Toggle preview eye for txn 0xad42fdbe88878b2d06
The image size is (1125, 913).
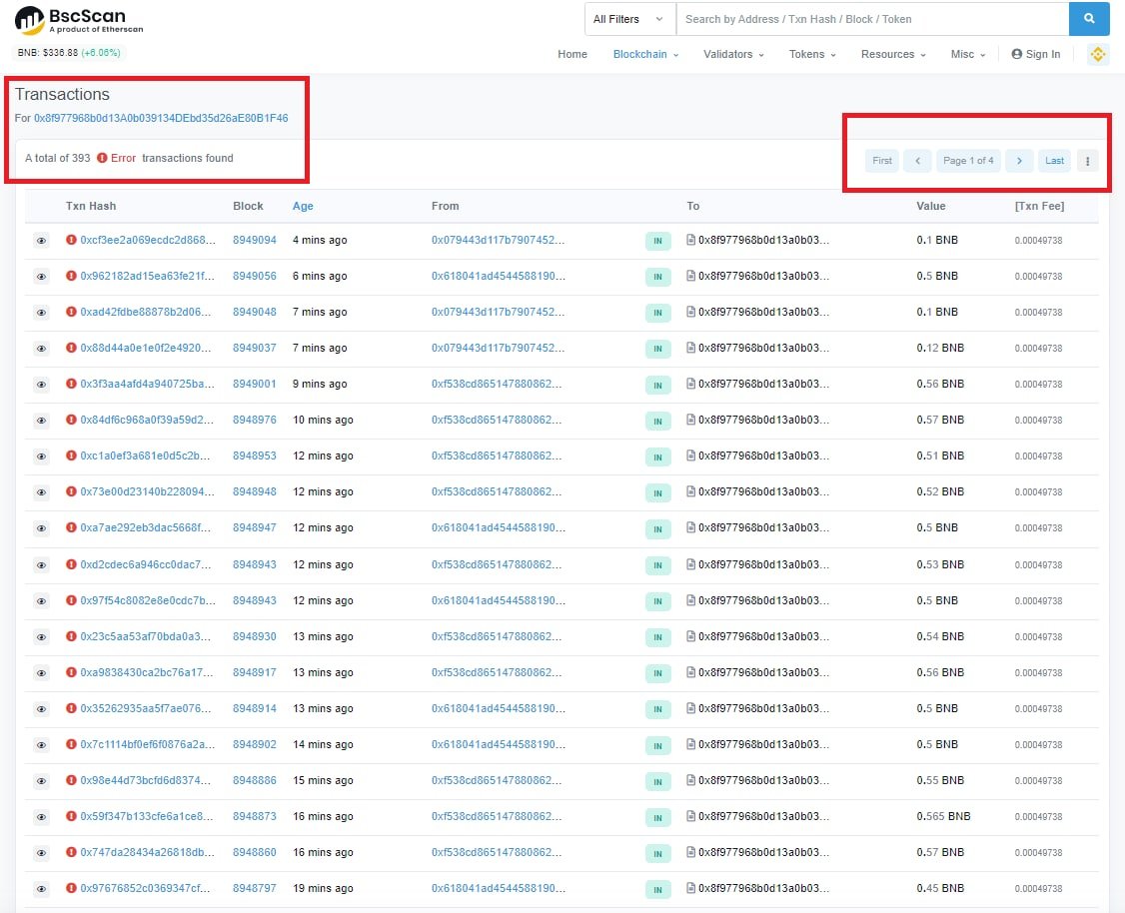42,312
